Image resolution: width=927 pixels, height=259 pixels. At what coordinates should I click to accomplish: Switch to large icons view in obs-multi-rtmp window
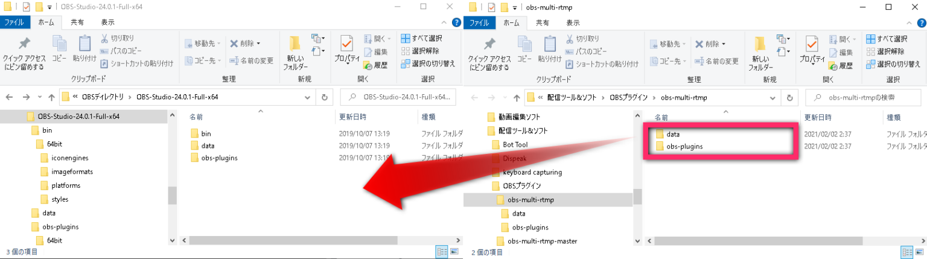(x=919, y=252)
